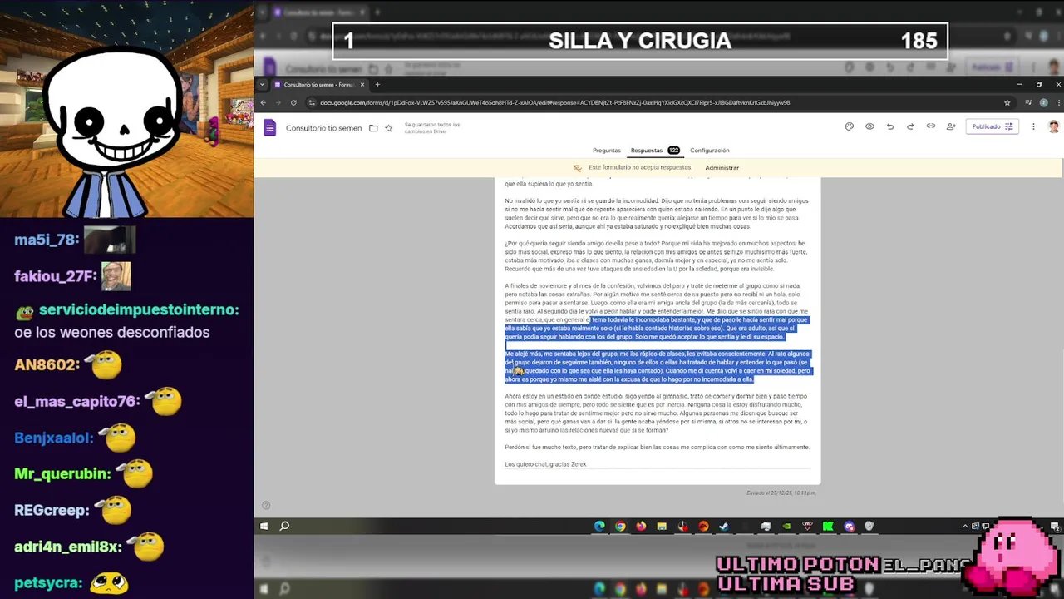Image resolution: width=1064 pixels, height=599 pixels.
Task: Open File Explorer from the taskbar
Action: 662,526
